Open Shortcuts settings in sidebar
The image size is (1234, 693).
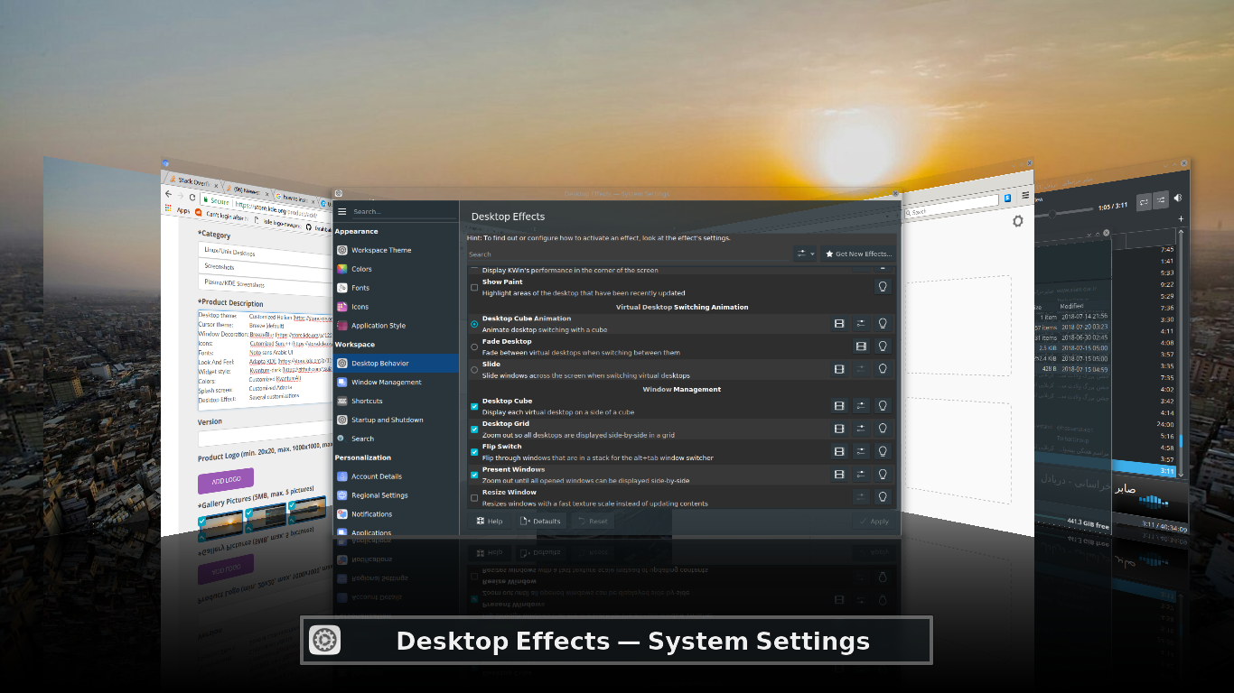pyautogui.click(x=396, y=401)
